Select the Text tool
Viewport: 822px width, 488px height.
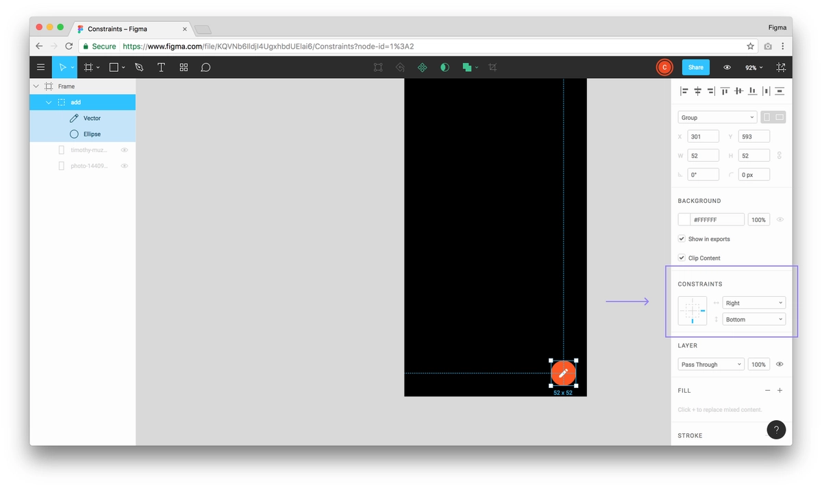pyautogui.click(x=161, y=67)
